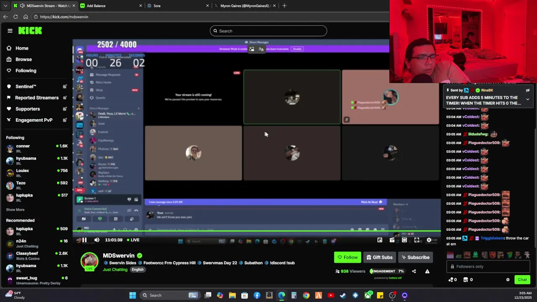Expand the pinned message chevron
The width and height of the screenshot is (537, 302).
pos(528,99)
